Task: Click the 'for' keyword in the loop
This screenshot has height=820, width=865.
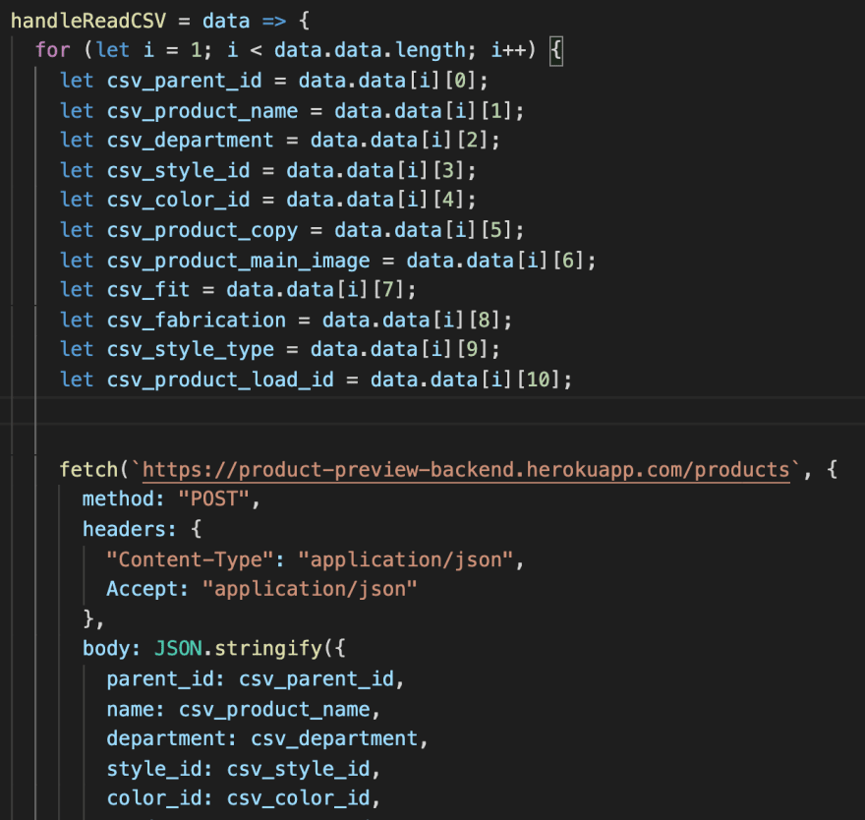Action: (52, 50)
